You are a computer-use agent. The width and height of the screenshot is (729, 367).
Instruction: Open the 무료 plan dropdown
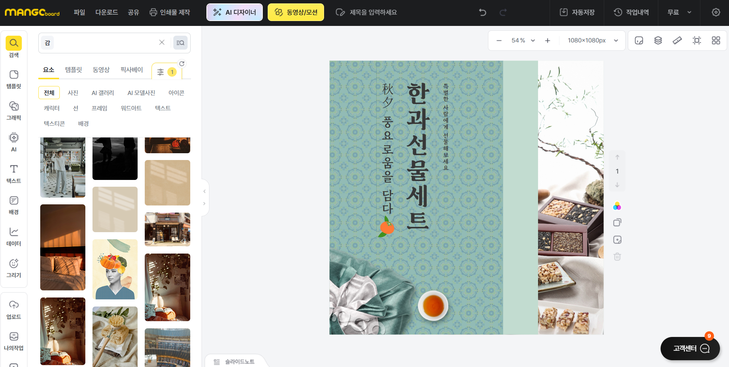click(679, 12)
